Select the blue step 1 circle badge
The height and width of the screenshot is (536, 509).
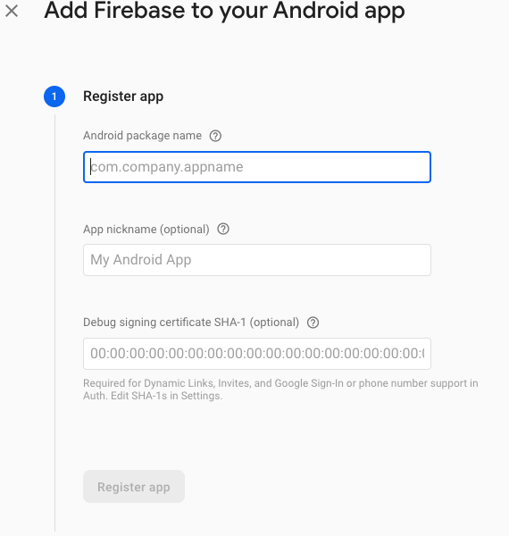(x=54, y=96)
